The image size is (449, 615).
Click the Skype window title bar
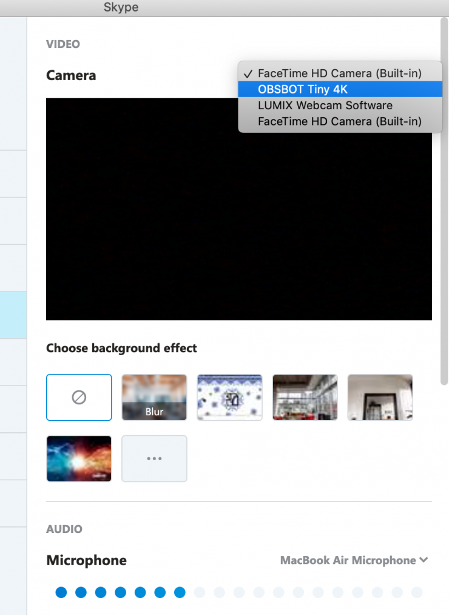coord(224,8)
